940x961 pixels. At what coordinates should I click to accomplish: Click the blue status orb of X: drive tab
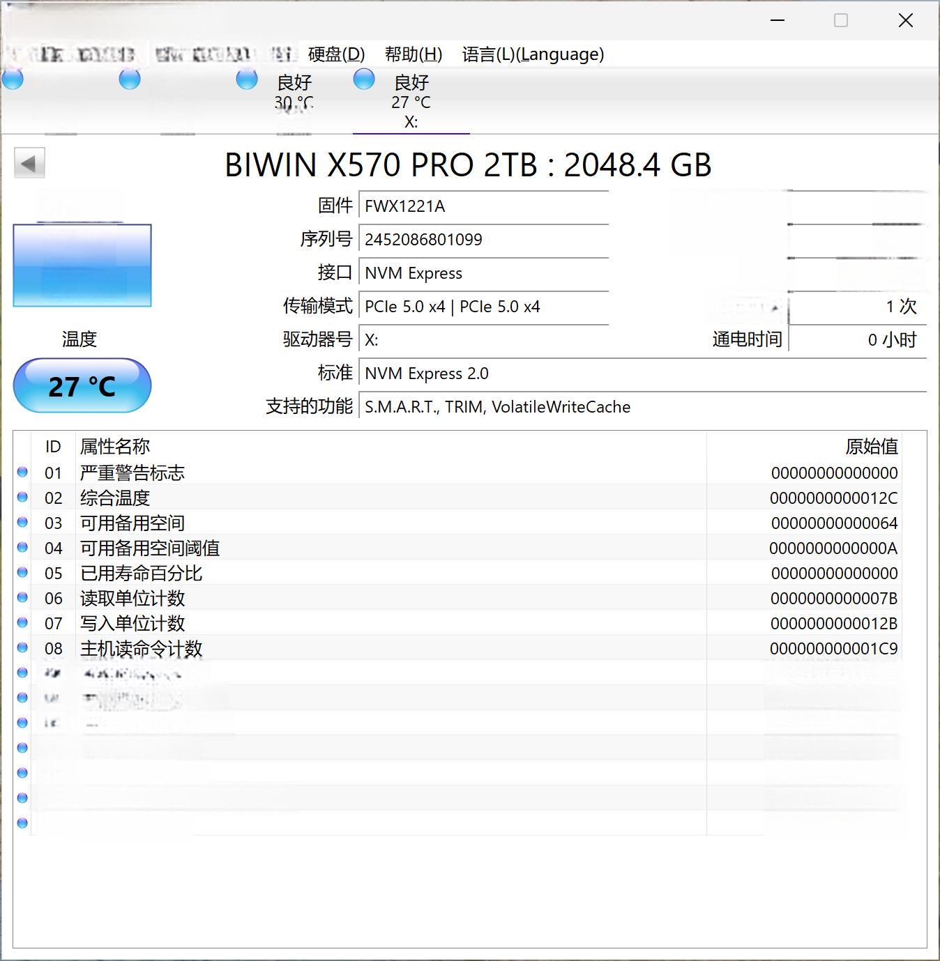(x=364, y=79)
